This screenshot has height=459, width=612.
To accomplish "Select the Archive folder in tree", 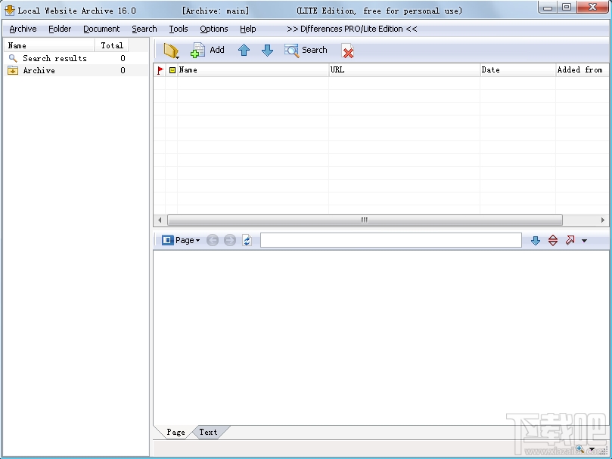I will 39,70.
